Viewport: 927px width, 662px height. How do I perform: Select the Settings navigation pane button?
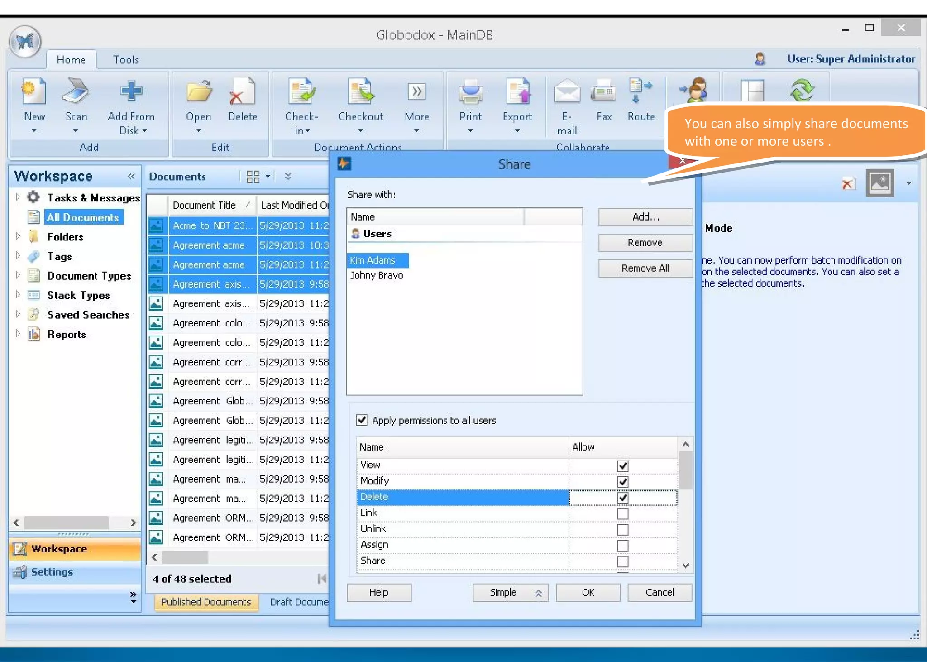tap(75, 572)
